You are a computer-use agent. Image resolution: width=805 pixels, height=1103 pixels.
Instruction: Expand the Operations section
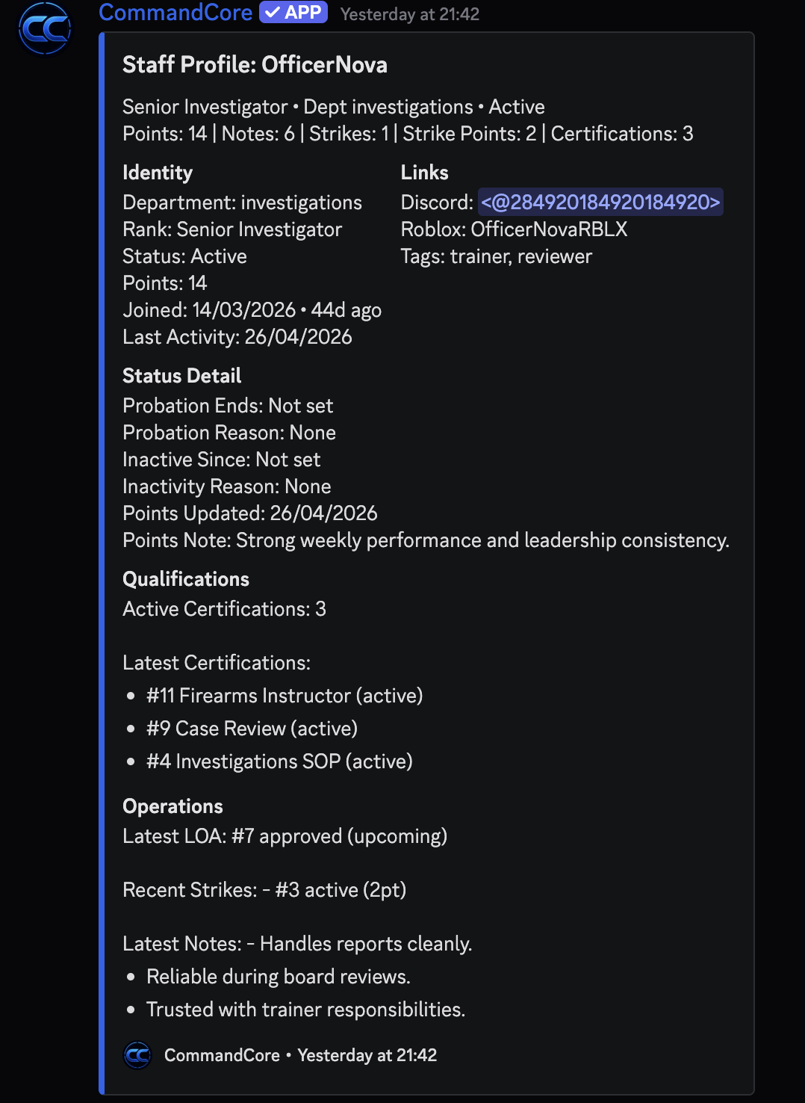172,806
